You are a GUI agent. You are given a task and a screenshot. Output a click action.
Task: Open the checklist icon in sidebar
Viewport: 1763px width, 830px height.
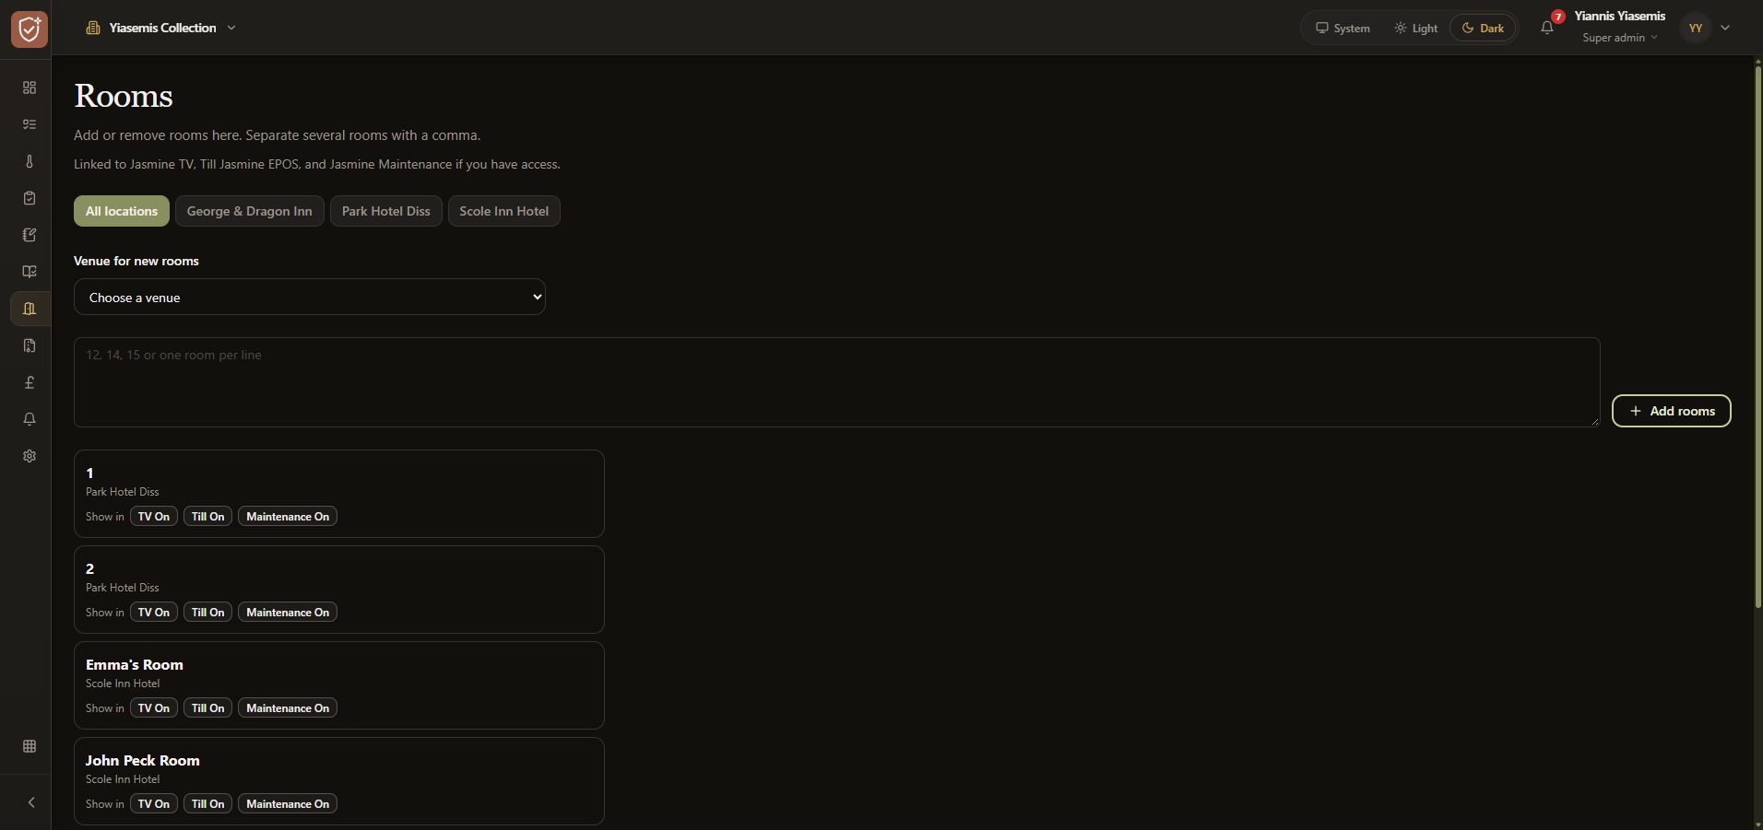coord(30,124)
